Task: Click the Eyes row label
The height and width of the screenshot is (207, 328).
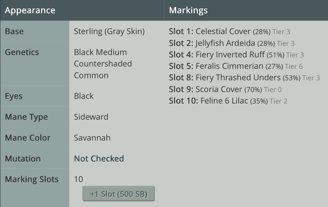Action: coord(14,96)
